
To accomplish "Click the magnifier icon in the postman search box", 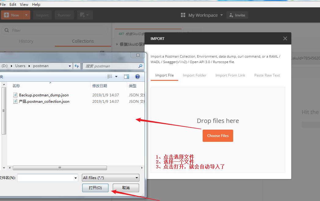I will pyautogui.click(x=140, y=66).
